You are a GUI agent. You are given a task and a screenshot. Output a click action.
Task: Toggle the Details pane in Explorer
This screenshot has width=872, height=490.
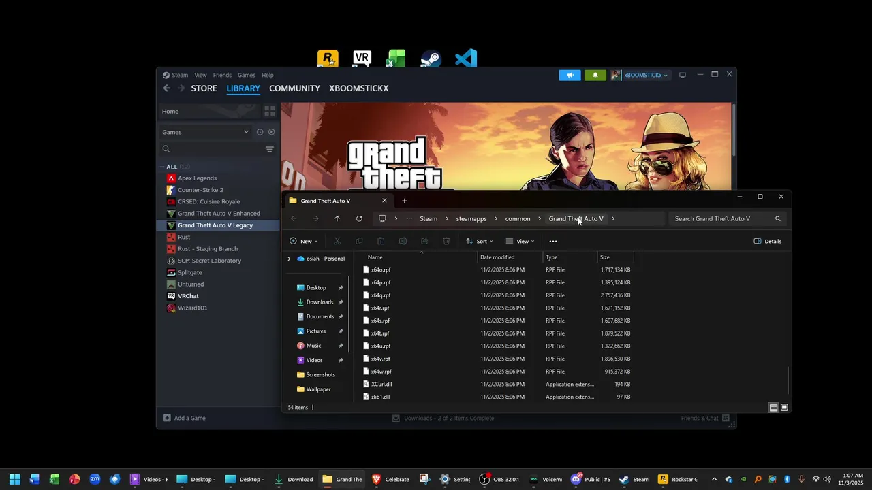(x=768, y=241)
